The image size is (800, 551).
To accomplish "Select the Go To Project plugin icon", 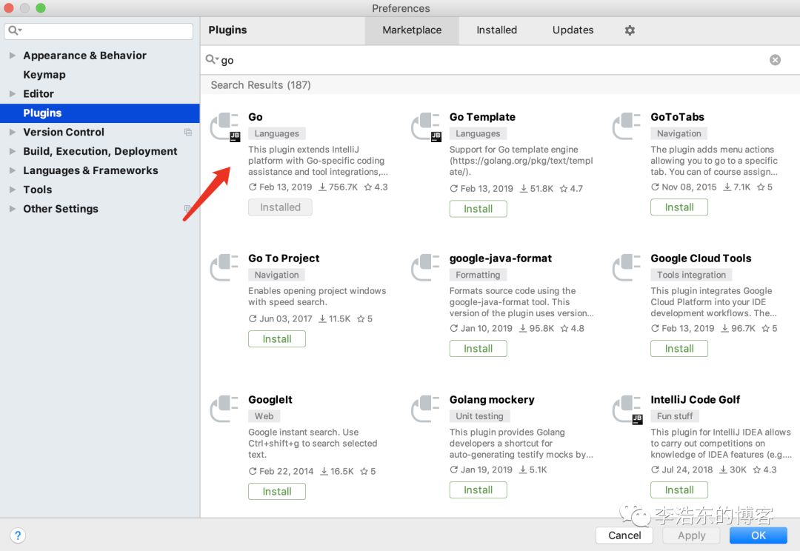I will point(224,267).
